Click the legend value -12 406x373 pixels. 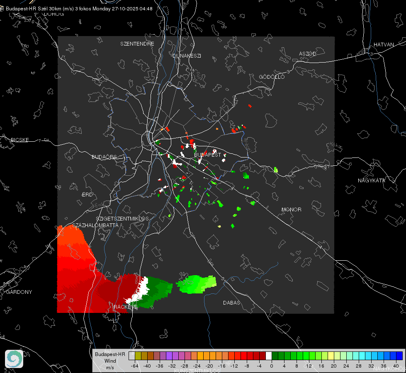pos(234,366)
